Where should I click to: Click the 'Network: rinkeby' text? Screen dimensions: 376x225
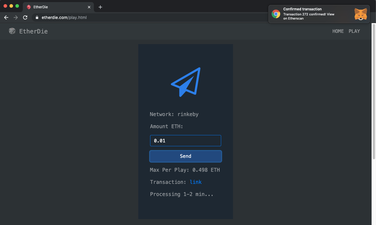point(174,114)
